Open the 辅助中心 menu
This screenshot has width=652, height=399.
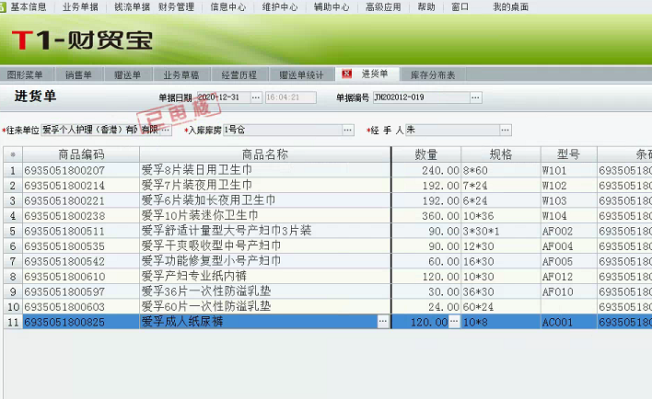332,7
